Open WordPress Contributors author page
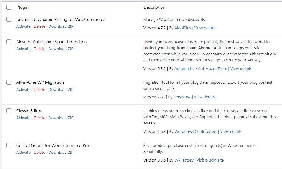 196,132
